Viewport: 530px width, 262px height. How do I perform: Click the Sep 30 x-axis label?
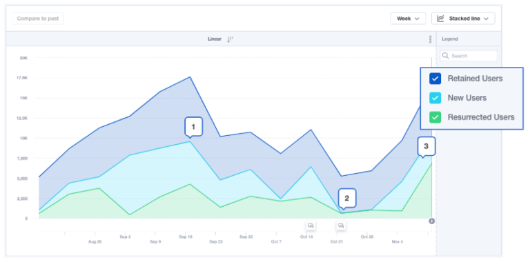point(246,237)
